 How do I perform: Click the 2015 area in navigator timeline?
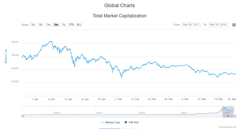[99, 113]
